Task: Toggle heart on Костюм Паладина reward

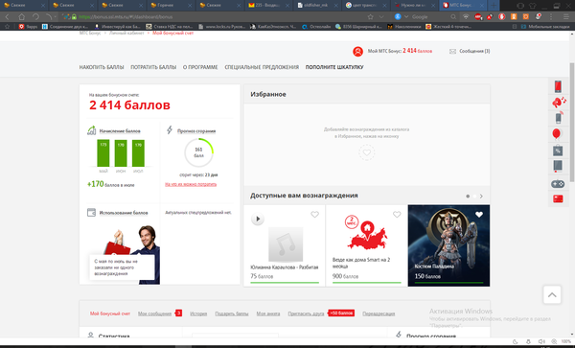Action: (x=479, y=215)
